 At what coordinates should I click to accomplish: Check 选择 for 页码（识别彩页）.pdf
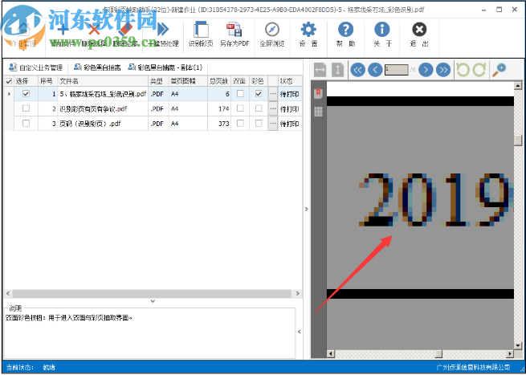tap(26, 123)
